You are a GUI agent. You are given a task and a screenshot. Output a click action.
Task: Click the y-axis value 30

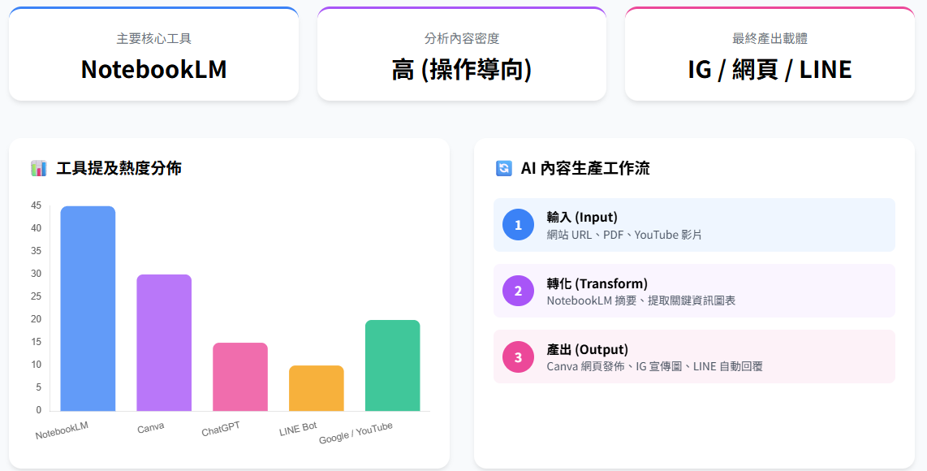36,274
